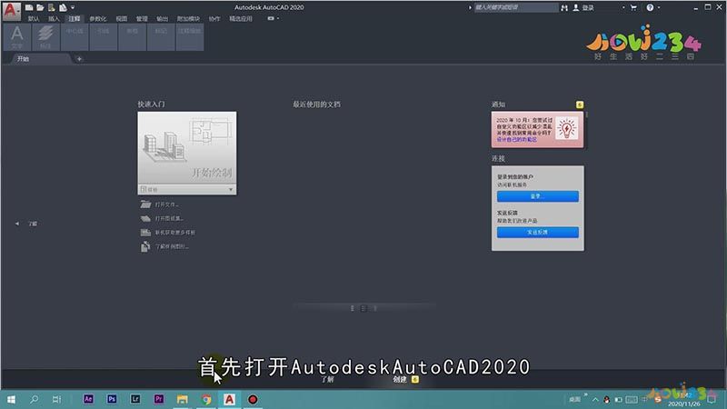
Task: Click the Save icon in quick access toolbar
Action: click(52, 7)
